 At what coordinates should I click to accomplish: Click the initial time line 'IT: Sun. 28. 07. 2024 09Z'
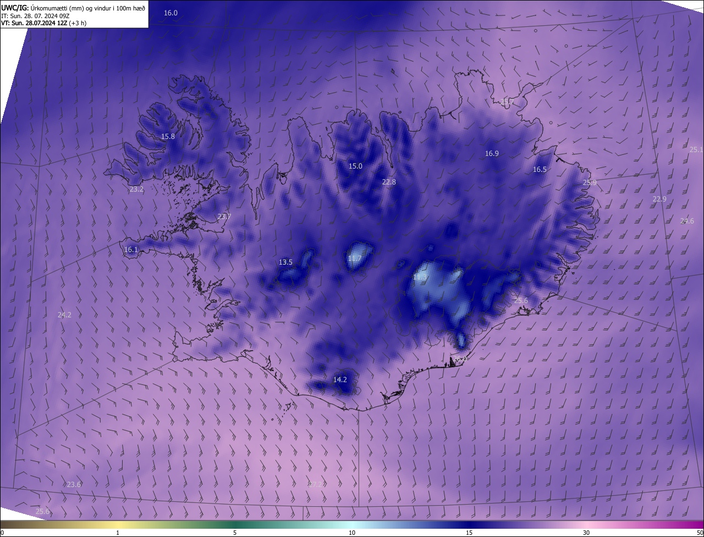[35, 16]
